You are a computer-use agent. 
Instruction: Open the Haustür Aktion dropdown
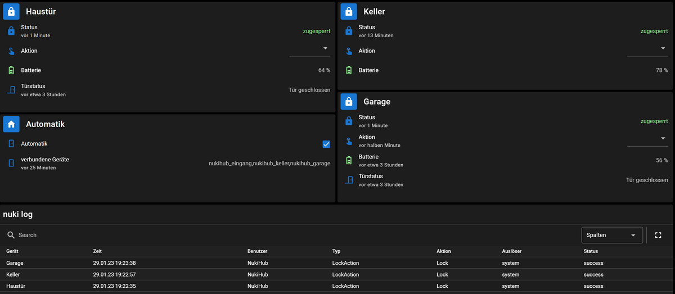point(310,49)
